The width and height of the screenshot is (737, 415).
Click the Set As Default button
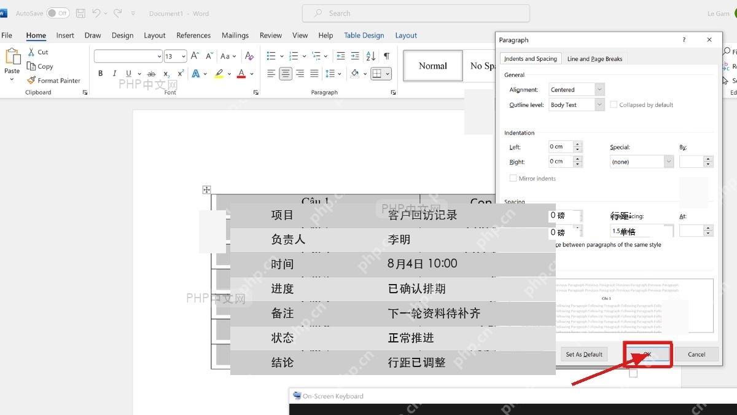[584, 354]
